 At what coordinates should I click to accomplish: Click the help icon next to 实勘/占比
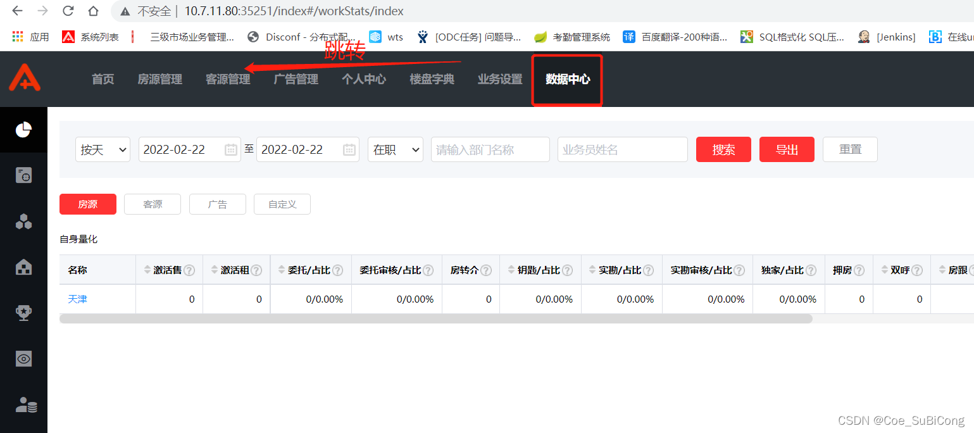click(x=649, y=270)
